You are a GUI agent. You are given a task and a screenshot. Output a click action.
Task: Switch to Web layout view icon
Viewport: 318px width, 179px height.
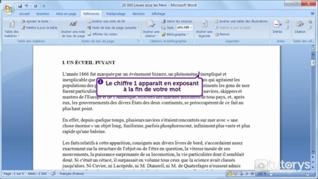241,174
